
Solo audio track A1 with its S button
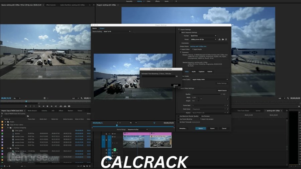pos(117,150)
